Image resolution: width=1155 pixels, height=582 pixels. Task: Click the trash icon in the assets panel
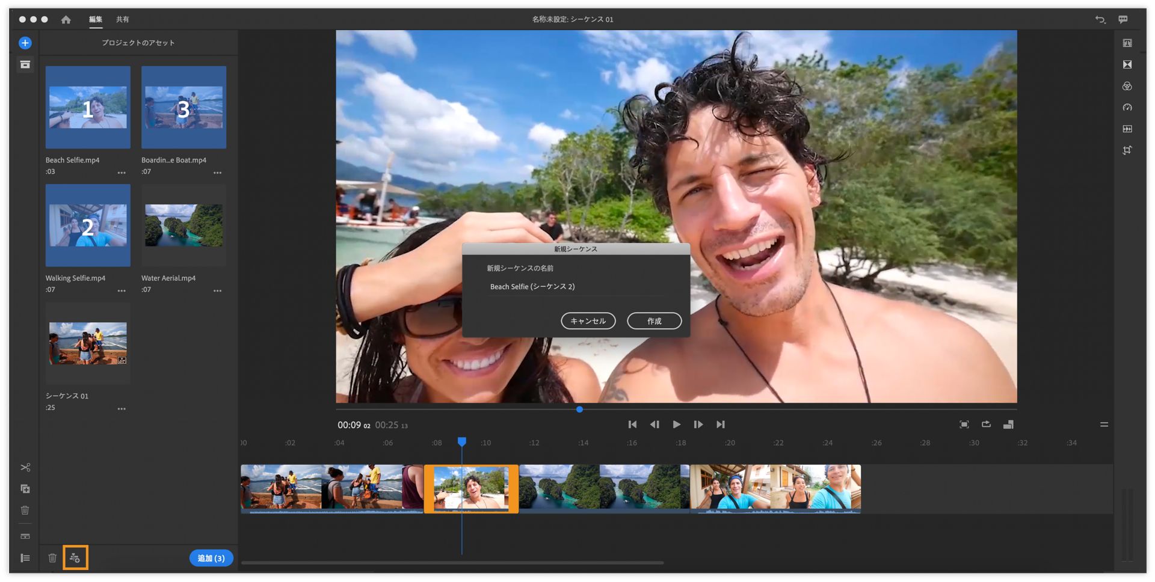pyautogui.click(x=52, y=558)
